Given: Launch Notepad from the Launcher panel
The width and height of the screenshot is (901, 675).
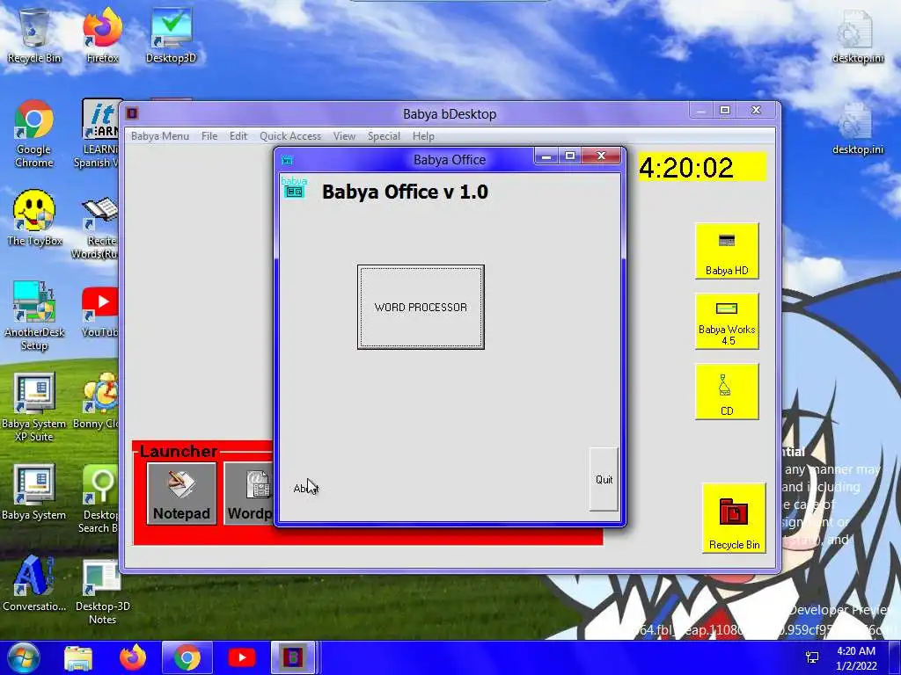Looking at the screenshot, I should pyautogui.click(x=181, y=493).
